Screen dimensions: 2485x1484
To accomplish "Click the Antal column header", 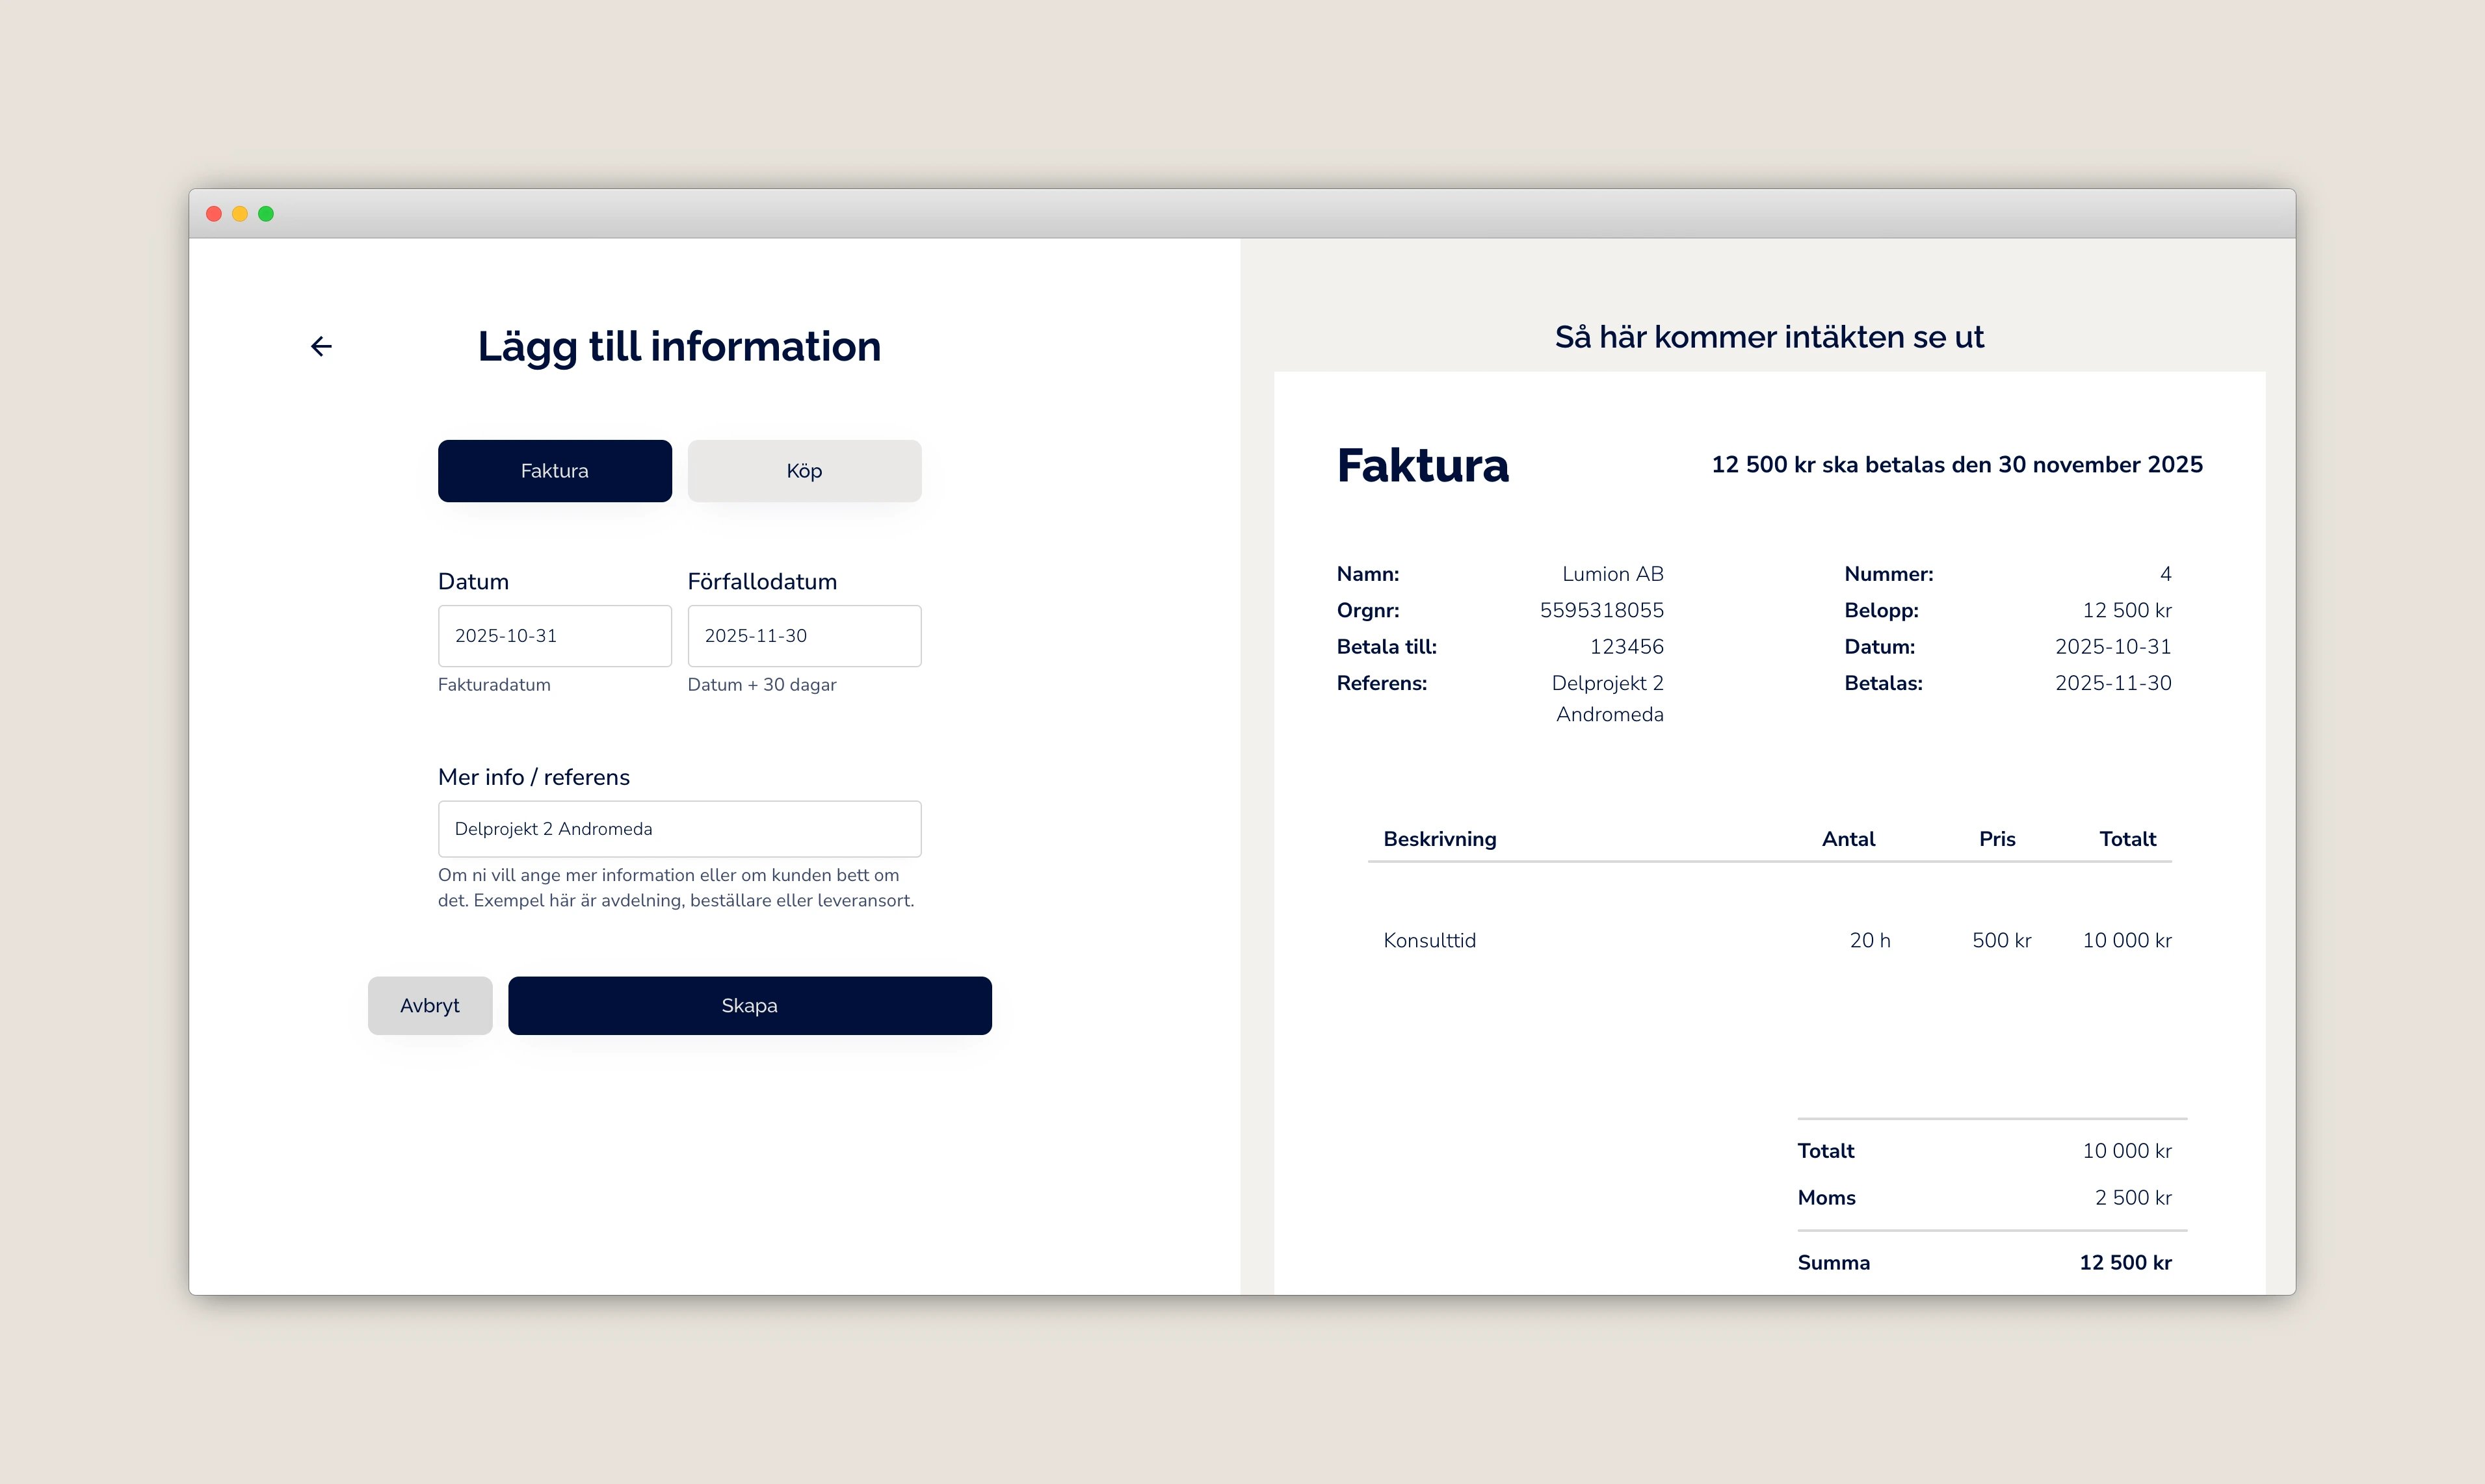I will pyautogui.click(x=1847, y=839).
